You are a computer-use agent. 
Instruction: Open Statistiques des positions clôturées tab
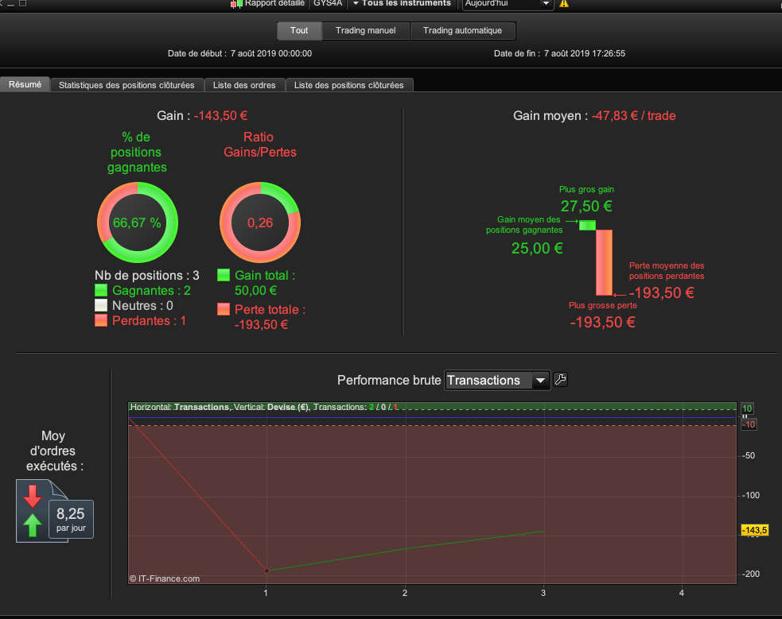[126, 85]
